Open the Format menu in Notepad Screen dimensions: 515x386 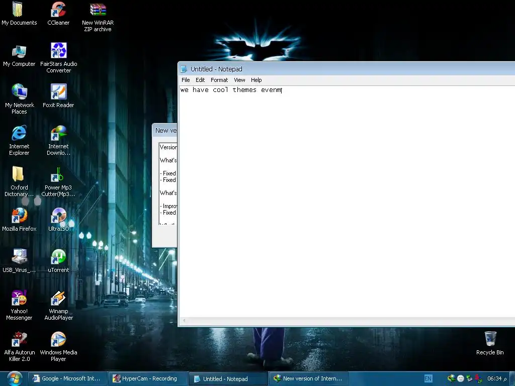219,80
